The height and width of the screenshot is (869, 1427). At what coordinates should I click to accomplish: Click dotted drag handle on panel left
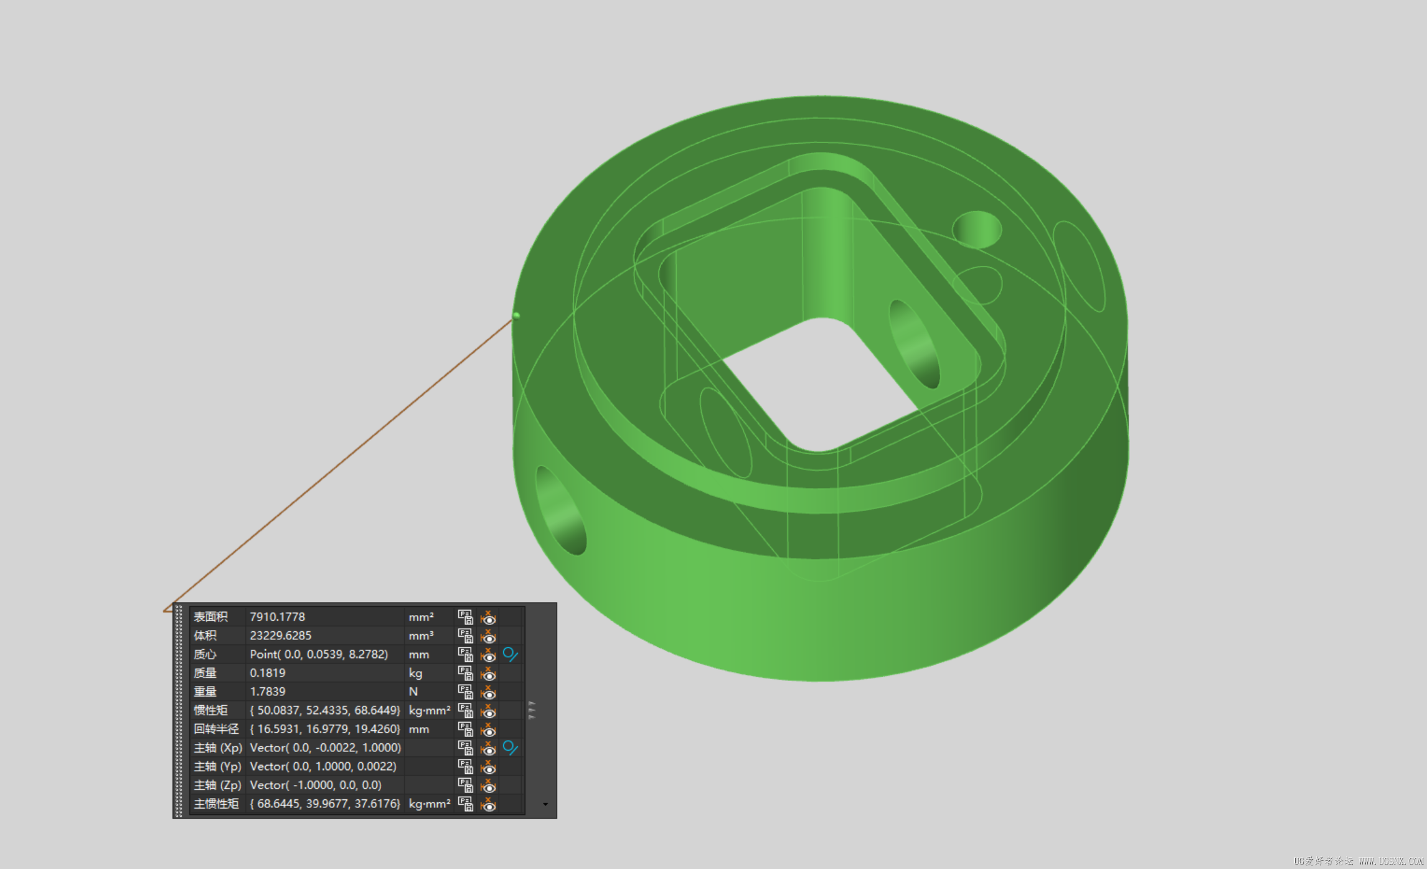179,710
